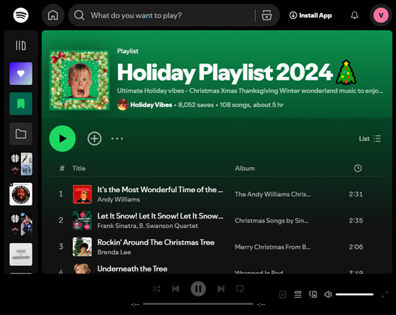Click the Holiday Playlist 2024 cover art
The image size is (396, 315).
pyautogui.click(x=79, y=81)
